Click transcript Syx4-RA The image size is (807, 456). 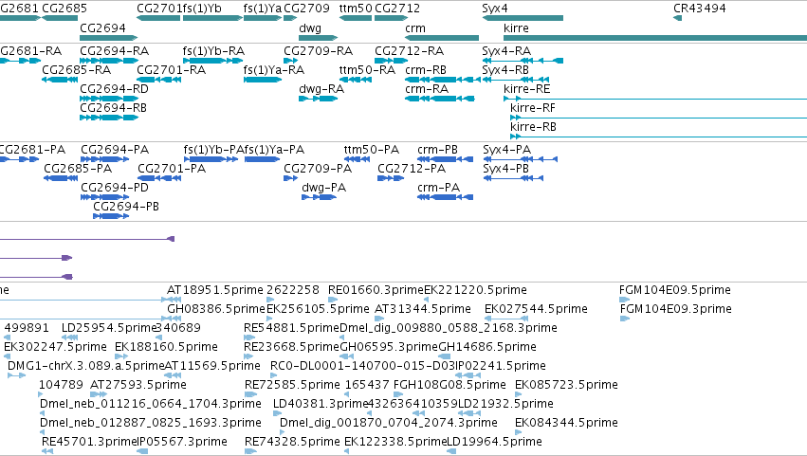506,51
